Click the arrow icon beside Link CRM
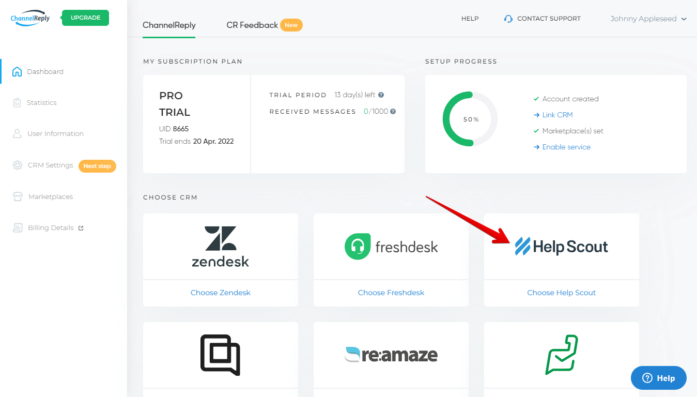Image resolution: width=697 pixels, height=397 pixels. coord(537,115)
